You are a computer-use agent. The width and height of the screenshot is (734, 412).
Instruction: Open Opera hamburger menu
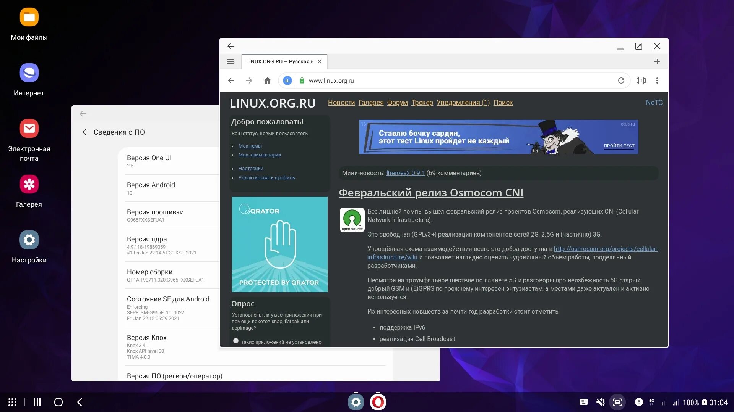tap(231, 61)
